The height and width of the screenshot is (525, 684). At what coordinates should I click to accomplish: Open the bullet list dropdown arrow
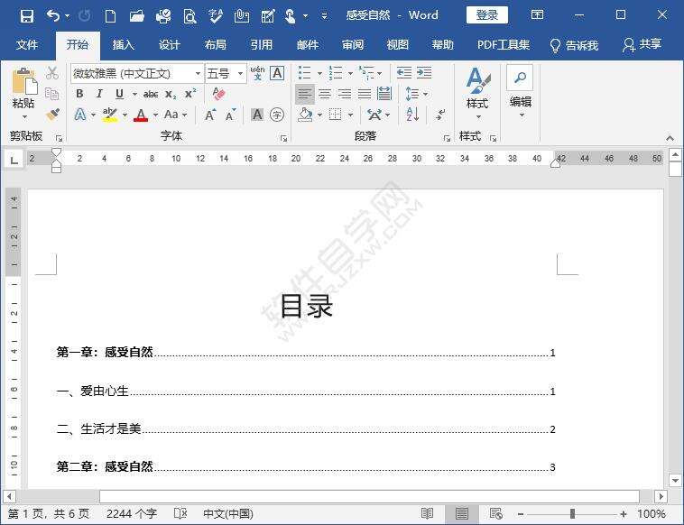click(319, 73)
